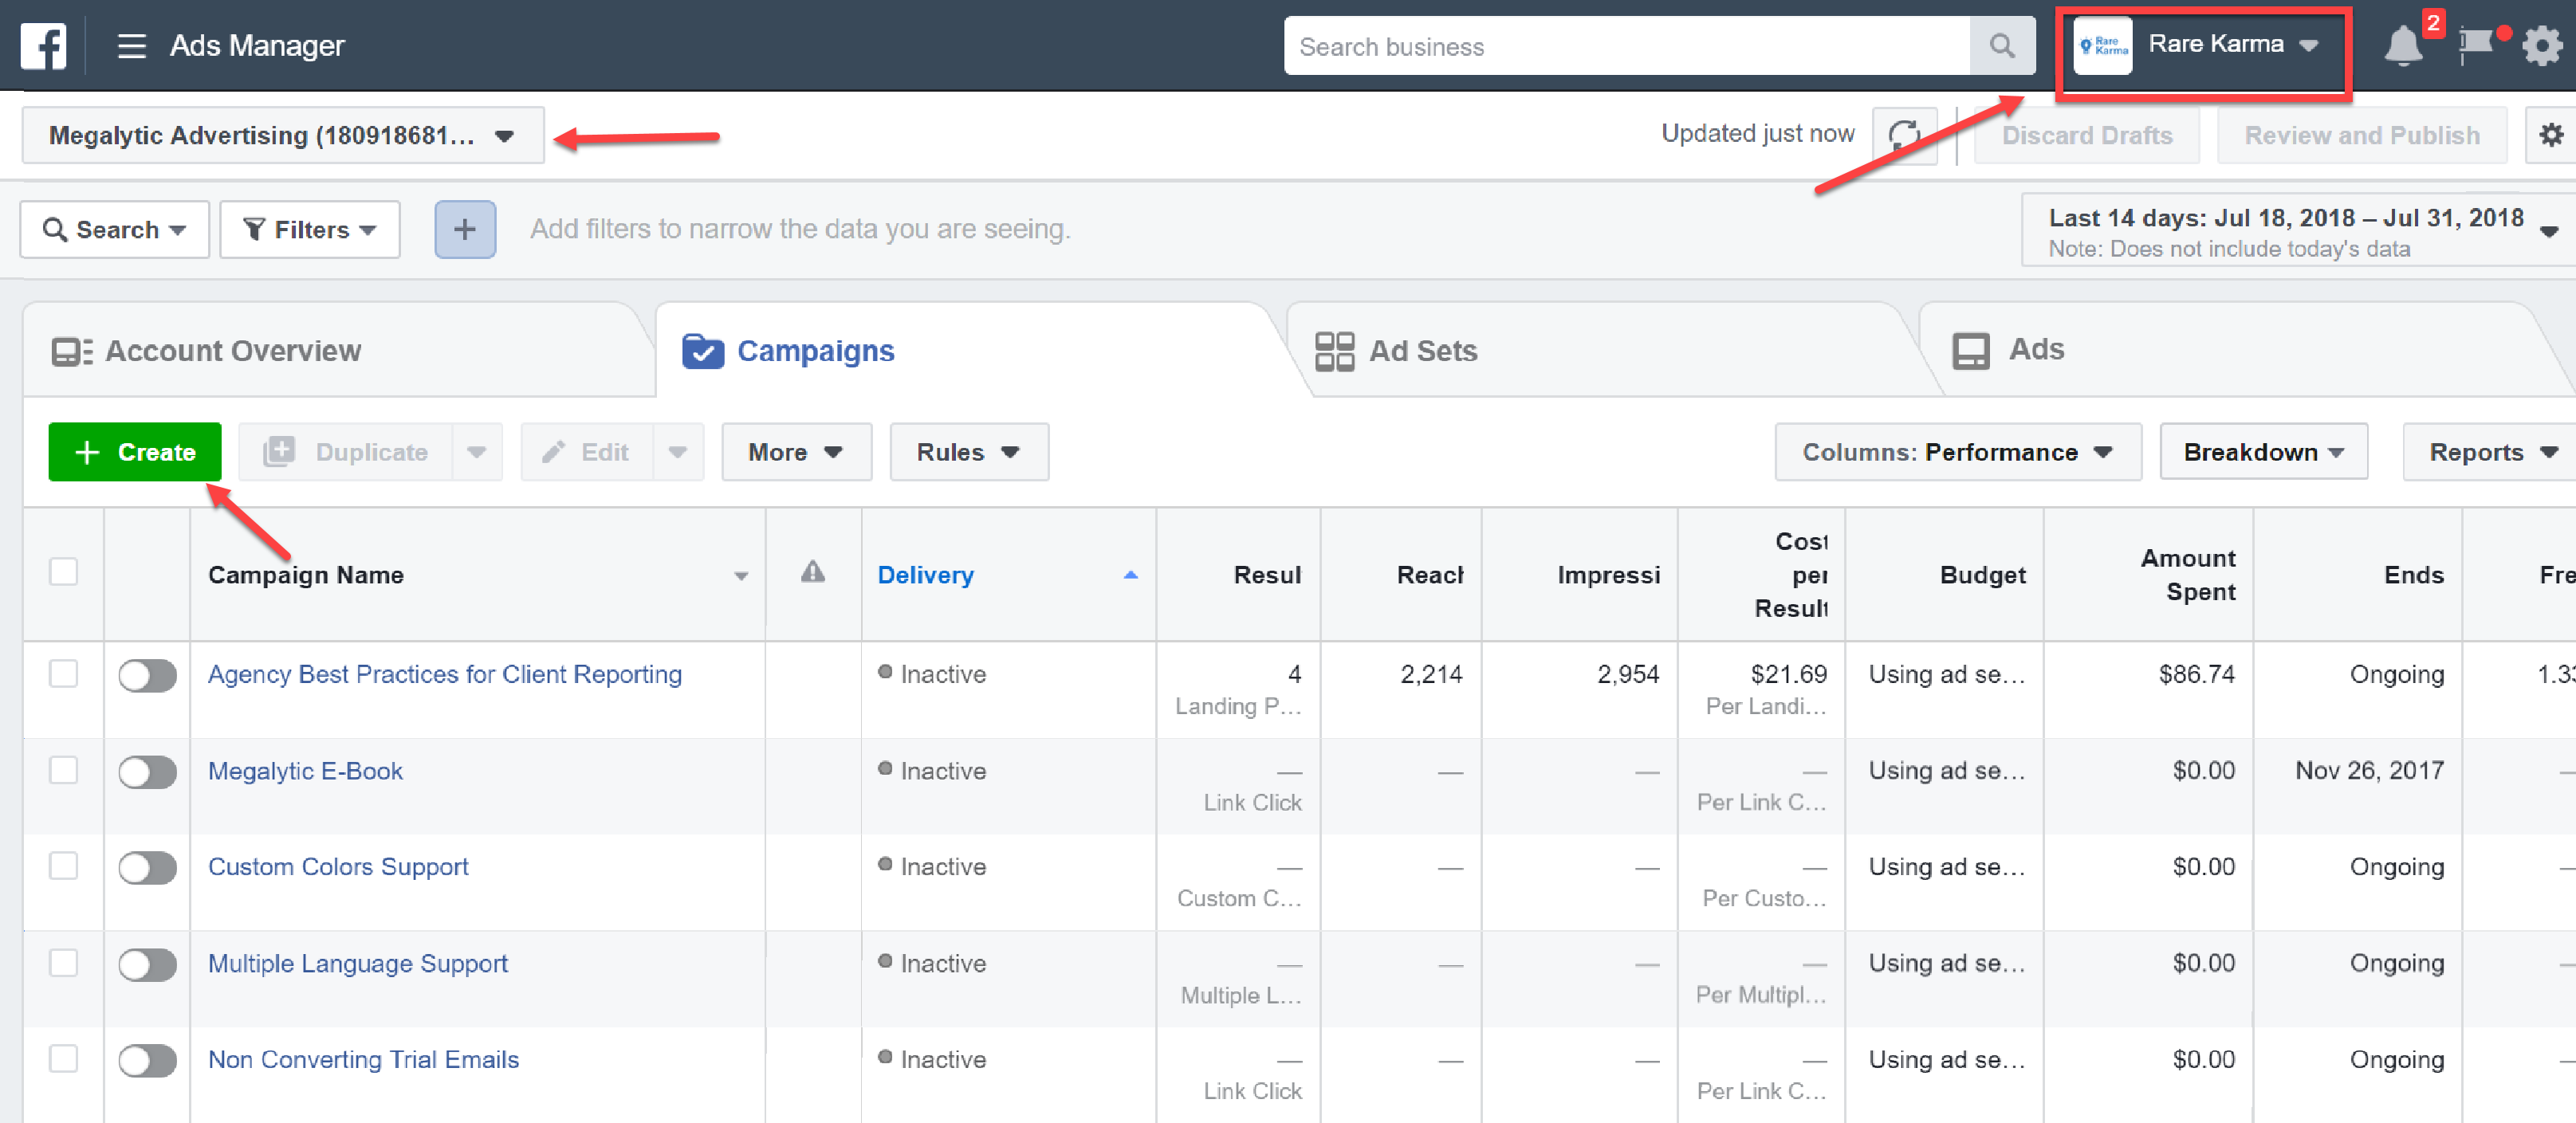
Task: Open the Rules dropdown
Action: 969,452
